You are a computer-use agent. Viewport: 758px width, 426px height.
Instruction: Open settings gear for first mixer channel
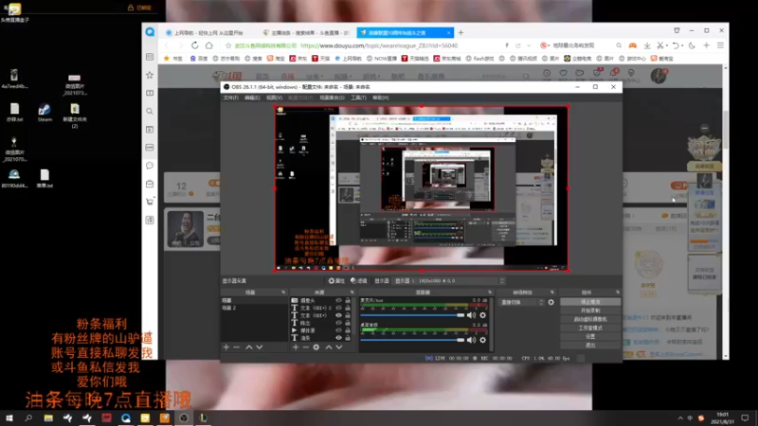[482, 315]
